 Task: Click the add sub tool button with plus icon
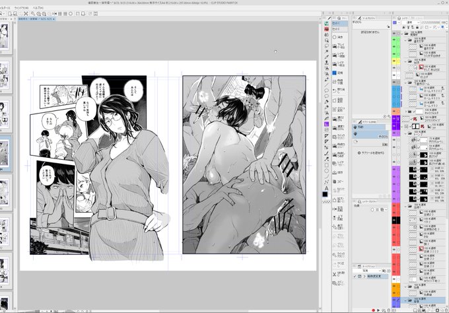(370, 153)
